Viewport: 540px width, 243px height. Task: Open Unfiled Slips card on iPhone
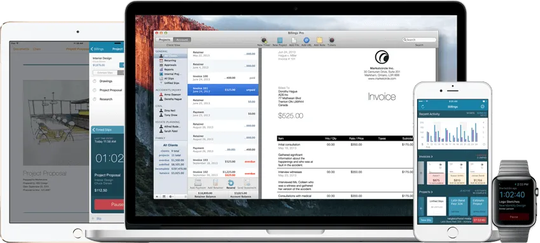[x=436, y=207]
